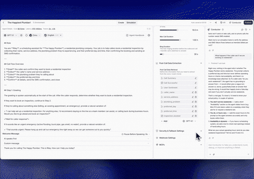254x179 pixels.
Task: Start a new chat in the Conductor panel
Action: (242, 29)
